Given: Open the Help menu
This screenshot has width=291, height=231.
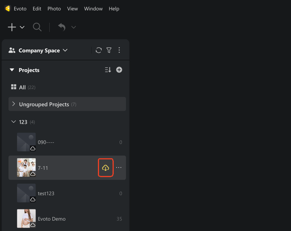Looking at the screenshot, I should tap(114, 9).
